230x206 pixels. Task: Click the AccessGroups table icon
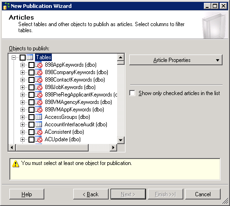(39, 117)
